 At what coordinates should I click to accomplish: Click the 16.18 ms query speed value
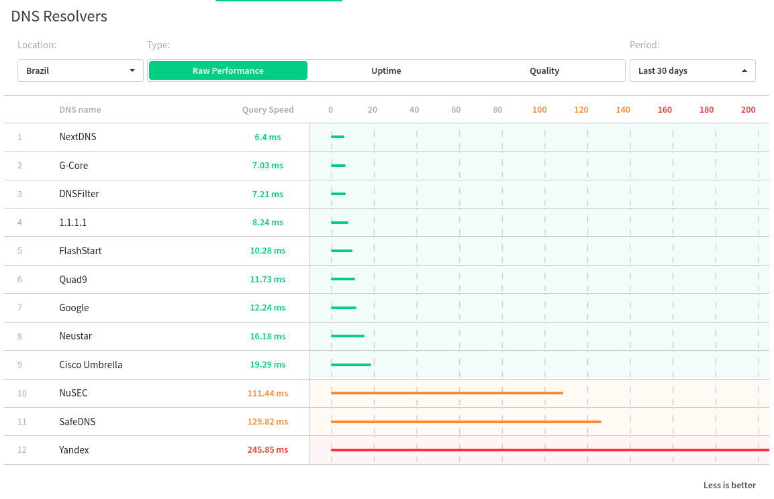click(x=268, y=336)
